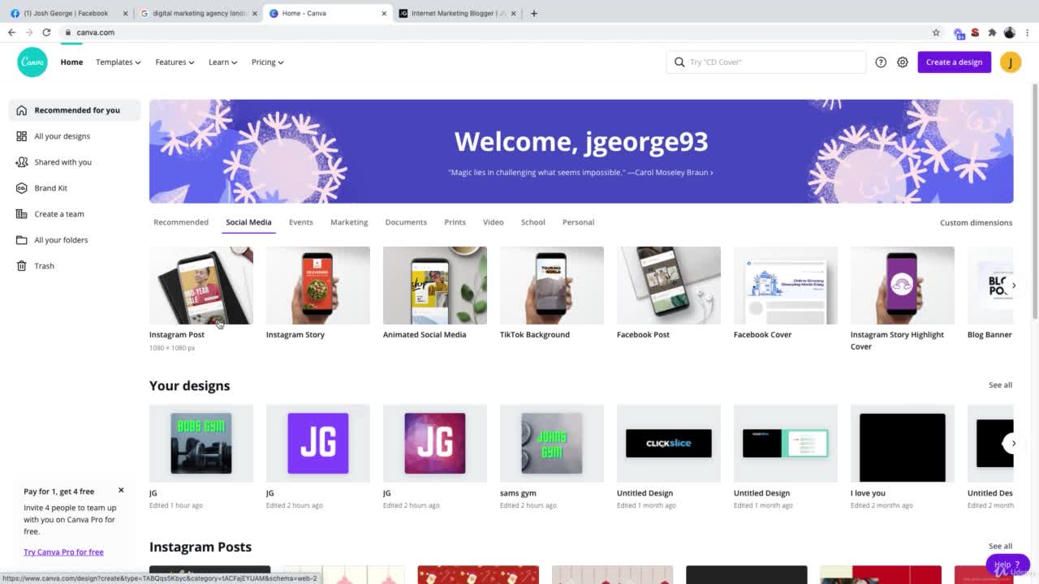Click the Canva logo
This screenshot has height=584, width=1039.
(x=32, y=62)
